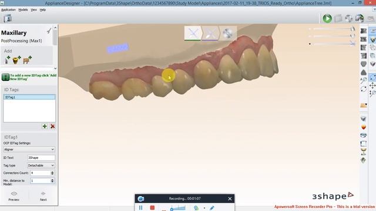The image size is (376, 211).
Task: Click the Connectors Count stepper arrows
Action: [x=52, y=173]
